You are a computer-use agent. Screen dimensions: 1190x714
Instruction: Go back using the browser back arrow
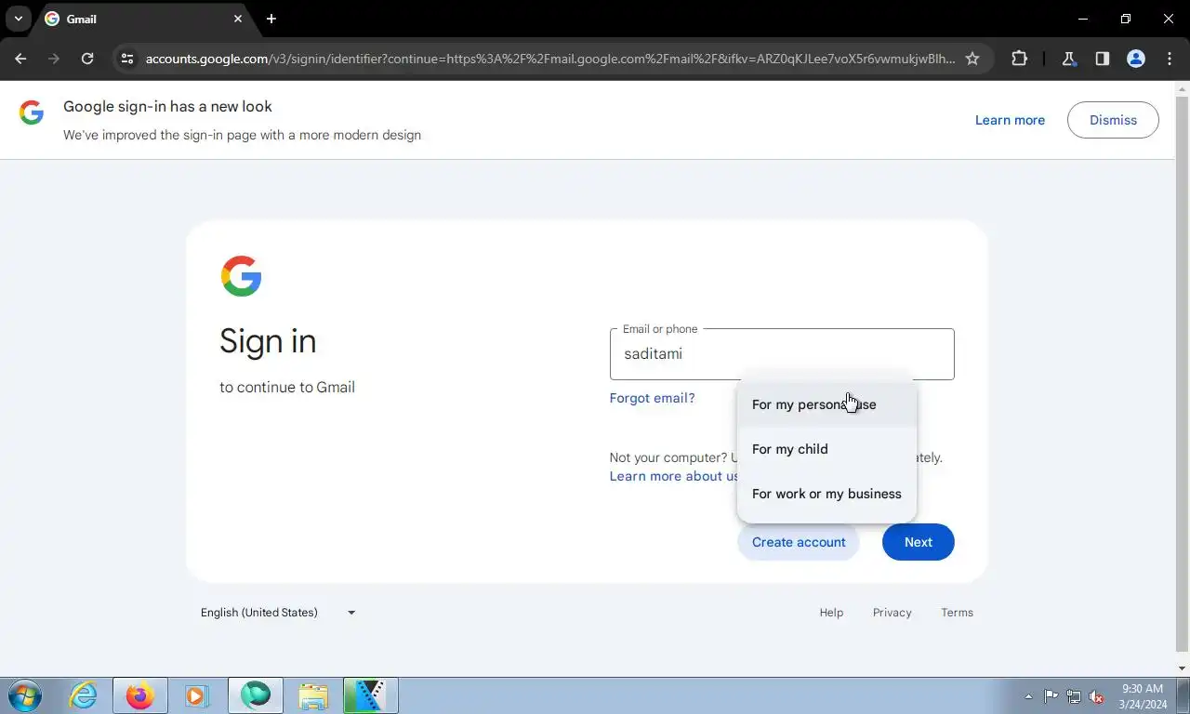pos(20,59)
